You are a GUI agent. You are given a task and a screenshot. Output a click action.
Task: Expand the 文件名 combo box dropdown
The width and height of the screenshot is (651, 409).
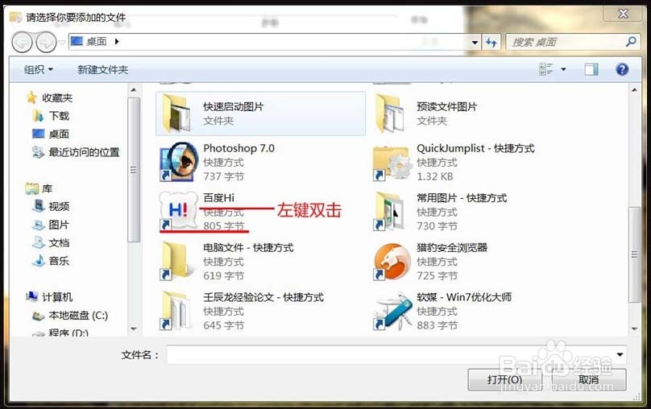(x=620, y=355)
